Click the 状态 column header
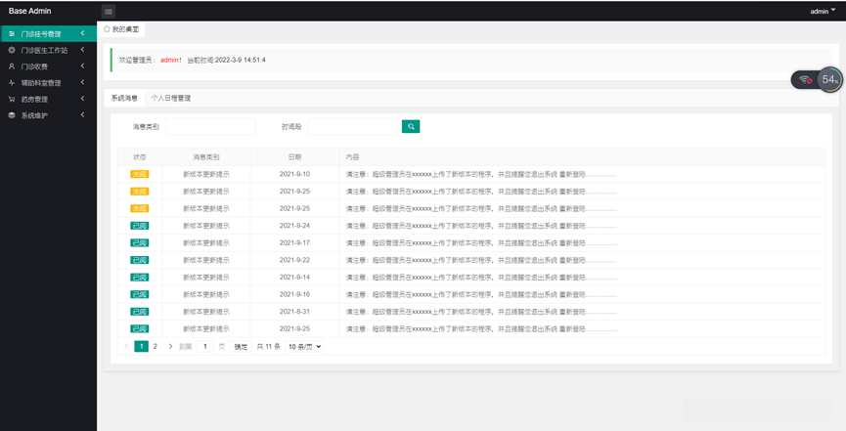 139,157
